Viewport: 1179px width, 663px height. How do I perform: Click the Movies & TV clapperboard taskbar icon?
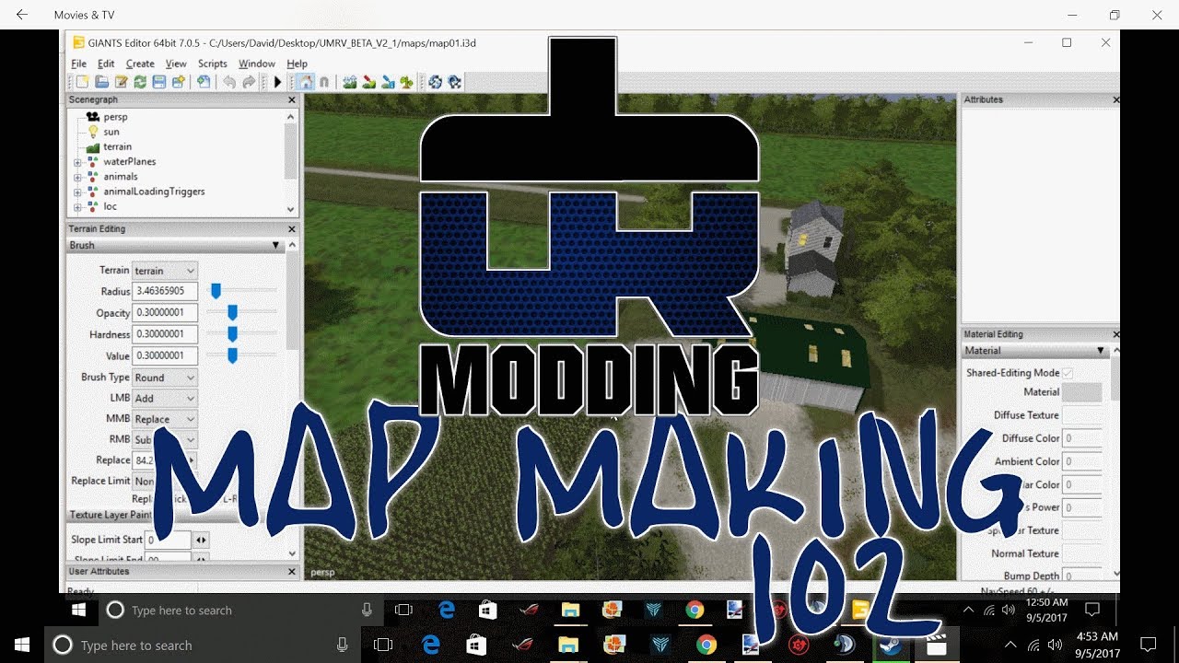tap(937, 645)
